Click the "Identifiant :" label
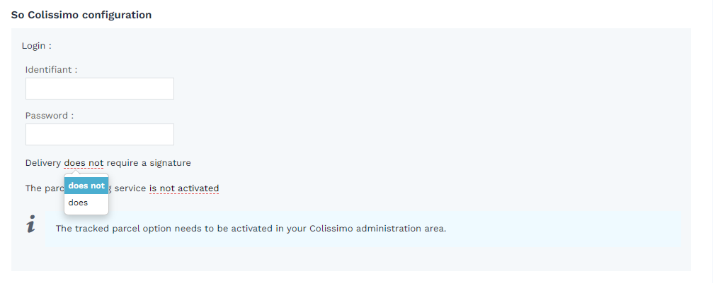Viewport: 713px width, 283px height. tap(51, 70)
